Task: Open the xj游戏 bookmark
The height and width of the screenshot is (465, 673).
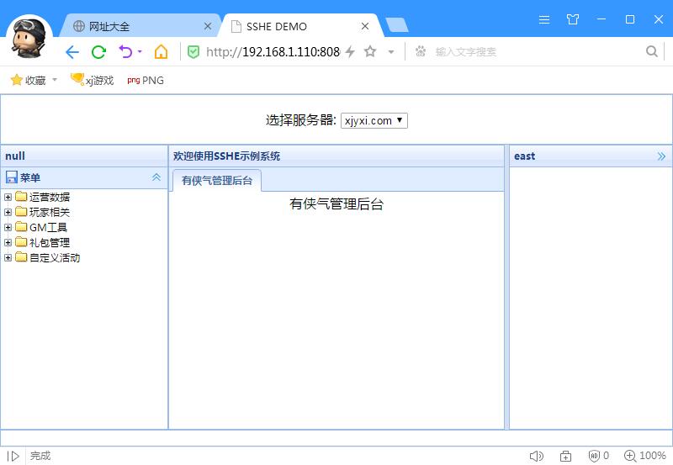Action: [93, 81]
